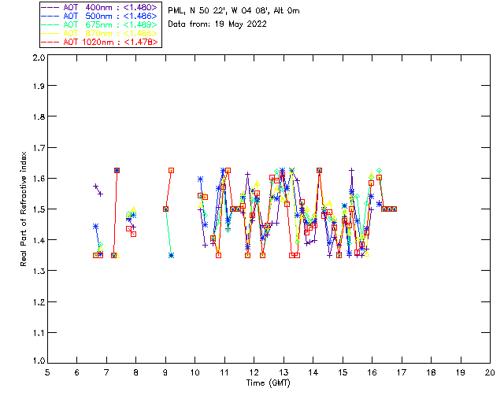Click the 1.5 tick label on y-axis
This screenshot has height=403, width=504.
[x=39, y=209]
